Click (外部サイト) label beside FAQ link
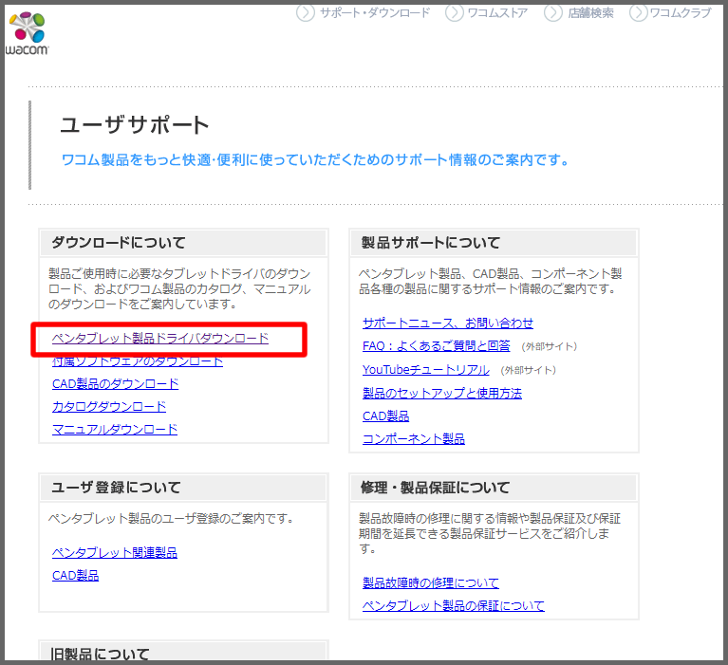Image resolution: width=728 pixels, height=665 pixels. point(550,346)
